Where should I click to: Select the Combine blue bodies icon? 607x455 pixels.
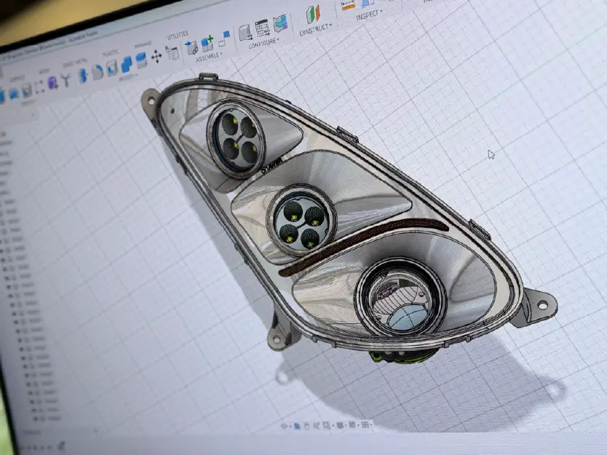pyautogui.click(x=127, y=64)
